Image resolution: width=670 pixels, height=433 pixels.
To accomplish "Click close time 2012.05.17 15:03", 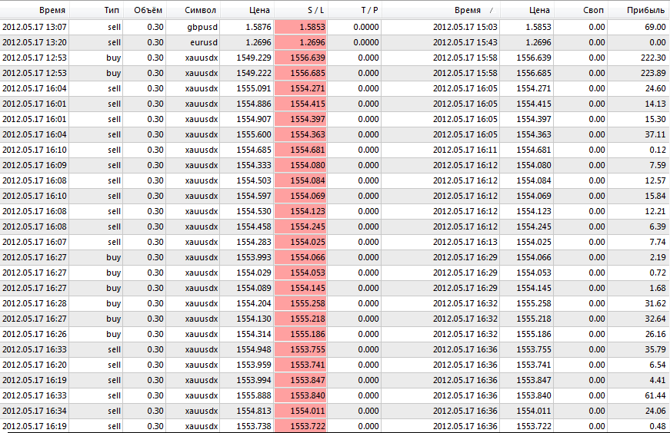I will pos(465,28).
